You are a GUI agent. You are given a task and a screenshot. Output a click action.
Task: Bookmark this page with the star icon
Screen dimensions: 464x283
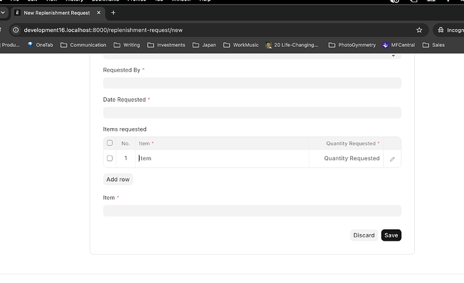click(x=419, y=30)
